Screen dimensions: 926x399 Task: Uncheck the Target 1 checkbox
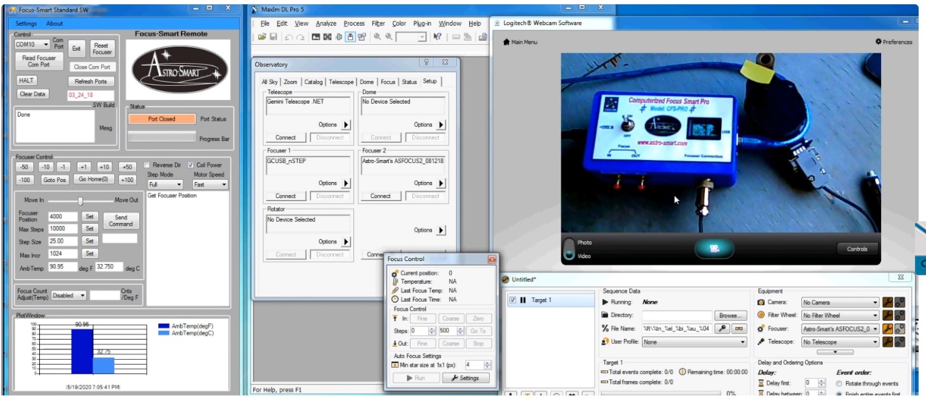pyautogui.click(x=513, y=300)
